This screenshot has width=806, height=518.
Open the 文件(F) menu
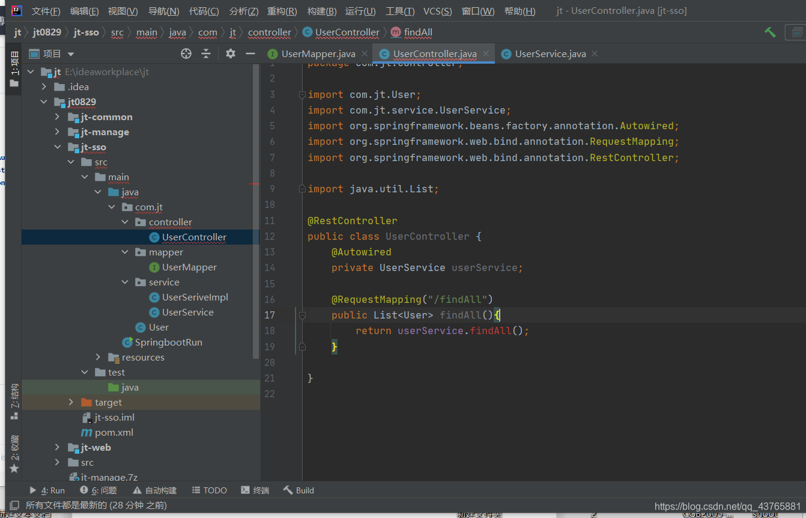pyautogui.click(x=46, y=11)
